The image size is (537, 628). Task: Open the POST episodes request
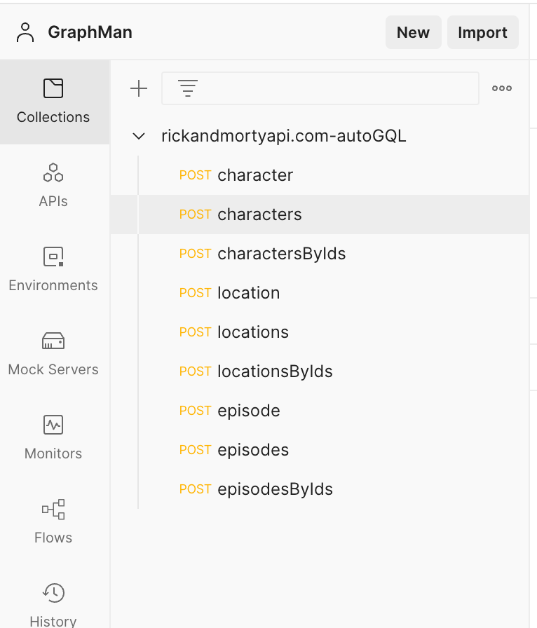coord(253,450)
